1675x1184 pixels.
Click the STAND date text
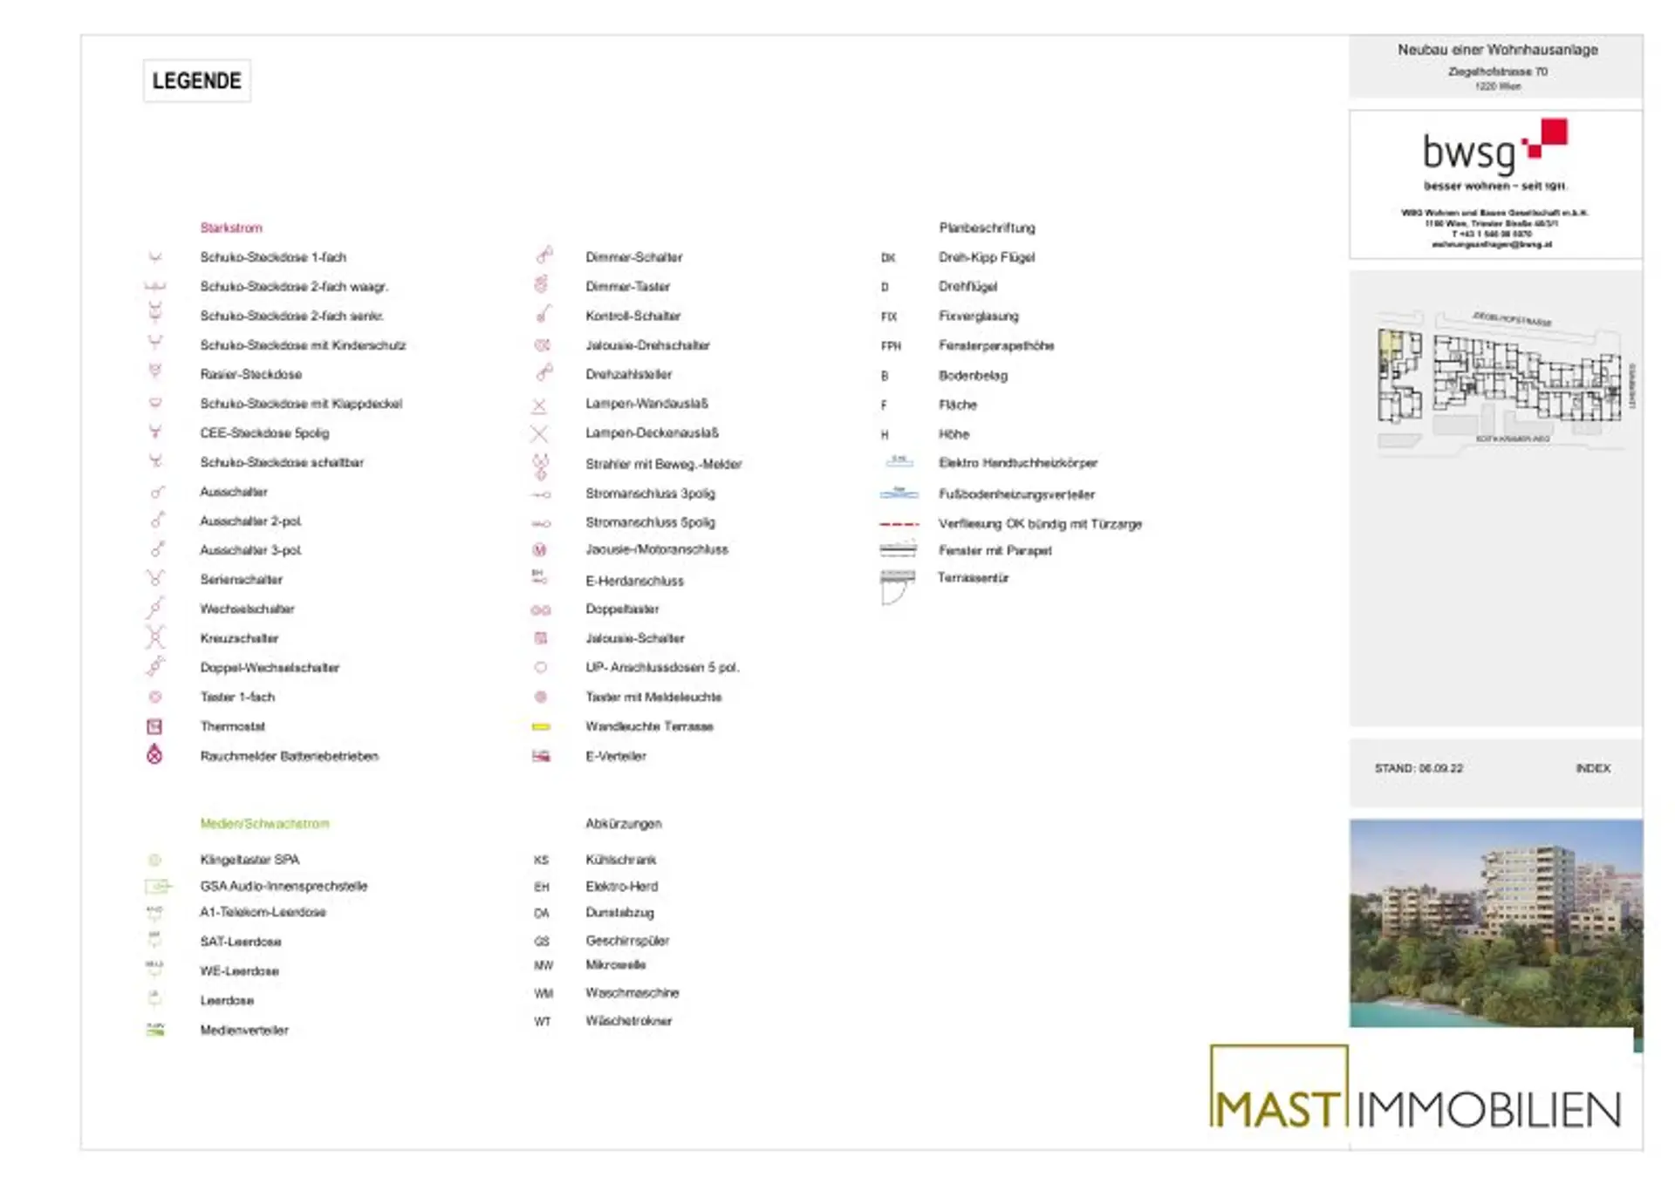[1419, 768]
